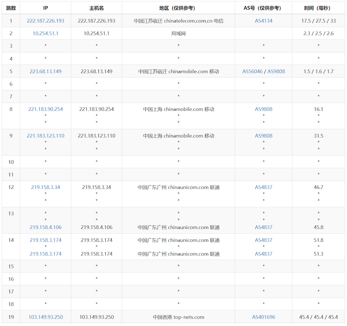This screenshot has height=326, width=347.
Task: Select hop number 5
Action: tap(11, 72)
